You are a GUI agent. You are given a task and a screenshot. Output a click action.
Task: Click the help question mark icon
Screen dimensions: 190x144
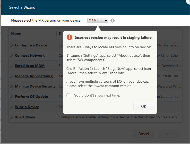113,21
